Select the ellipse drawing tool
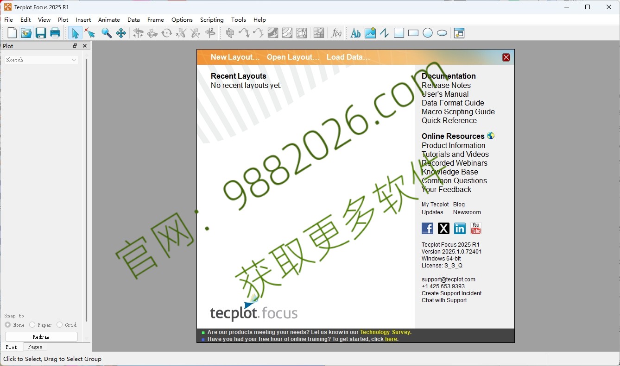620x366 pixels. 442,33
